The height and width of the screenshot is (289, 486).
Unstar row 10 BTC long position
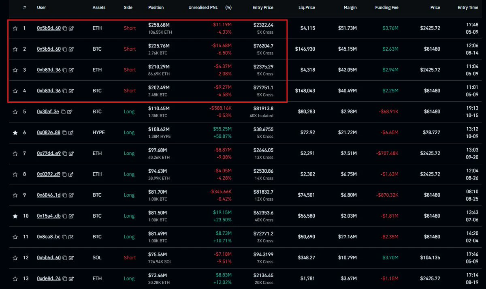[15, 216]
